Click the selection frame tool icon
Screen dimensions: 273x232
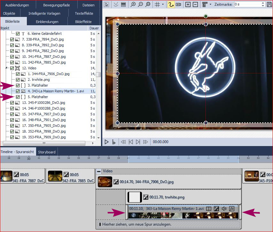106,4
